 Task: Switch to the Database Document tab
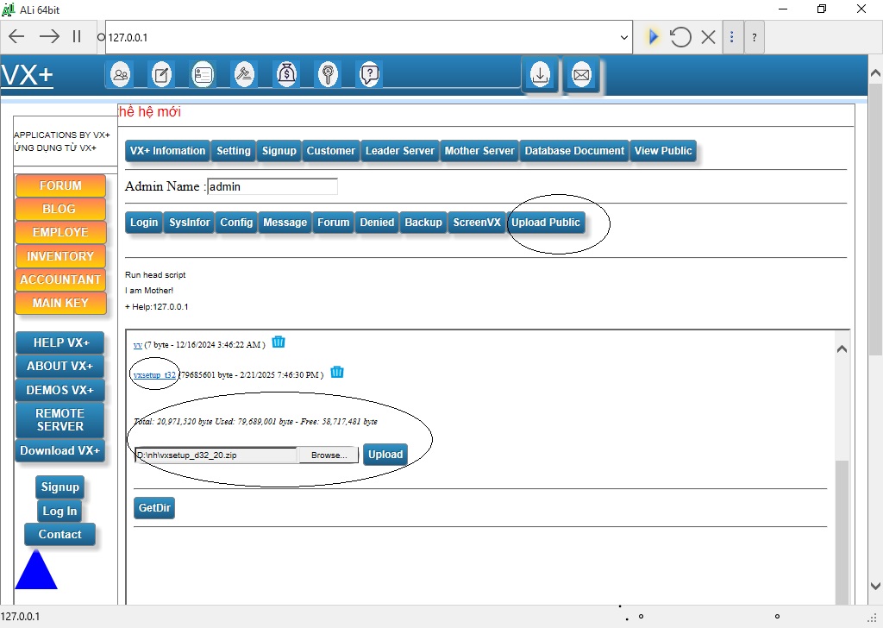point(574,151)
